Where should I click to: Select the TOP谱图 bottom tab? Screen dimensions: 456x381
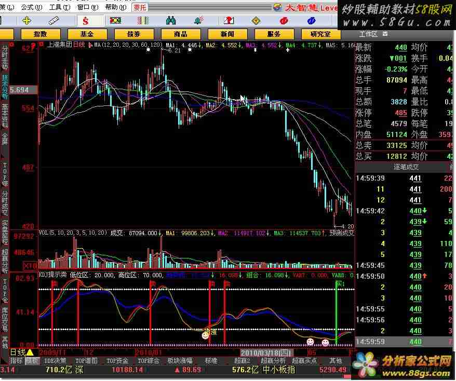[86, 361]
